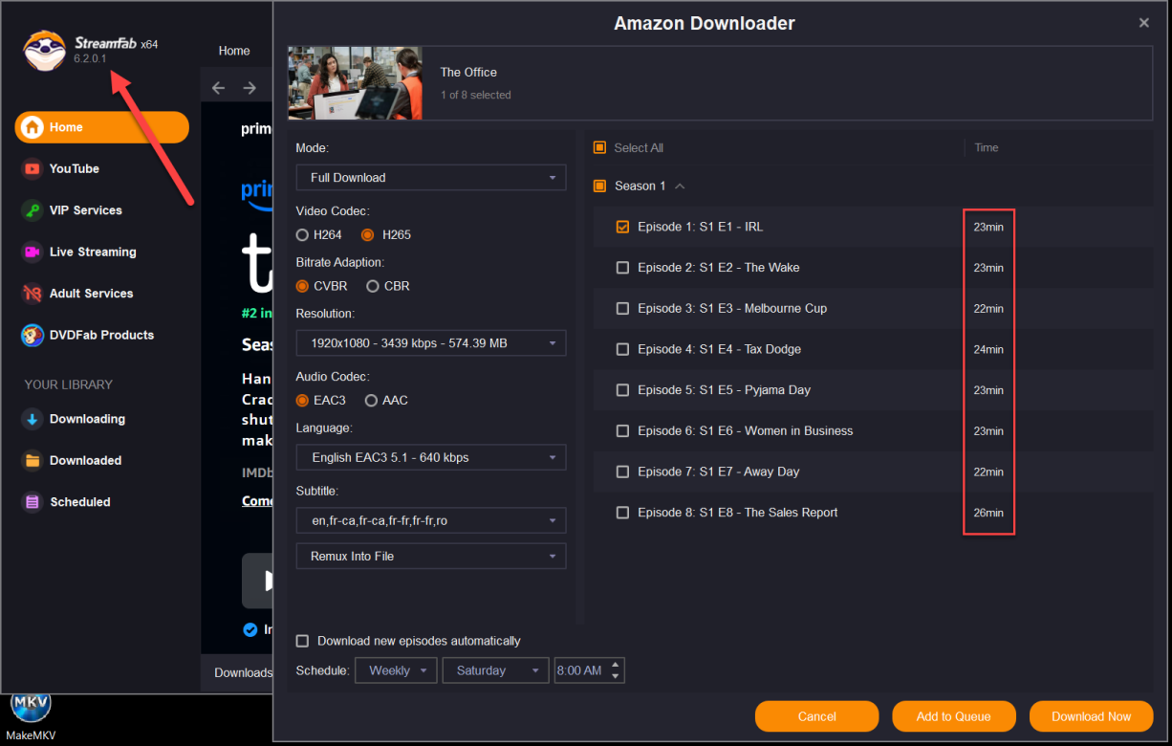The width and height of the screenshot is (1172, 746).
Task: Click the Live Streaming camera icon
Action: click(x=33, y=252)
